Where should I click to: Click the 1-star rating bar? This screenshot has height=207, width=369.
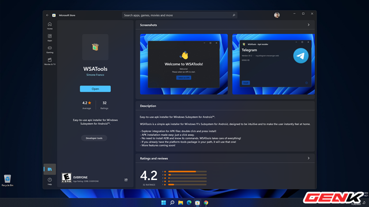click(x=187, y=185)
